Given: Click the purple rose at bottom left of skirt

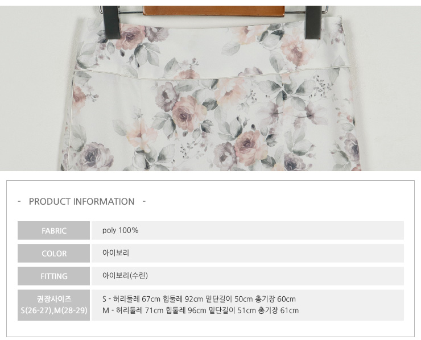Looking at the screenshot, I should point(93,156).
